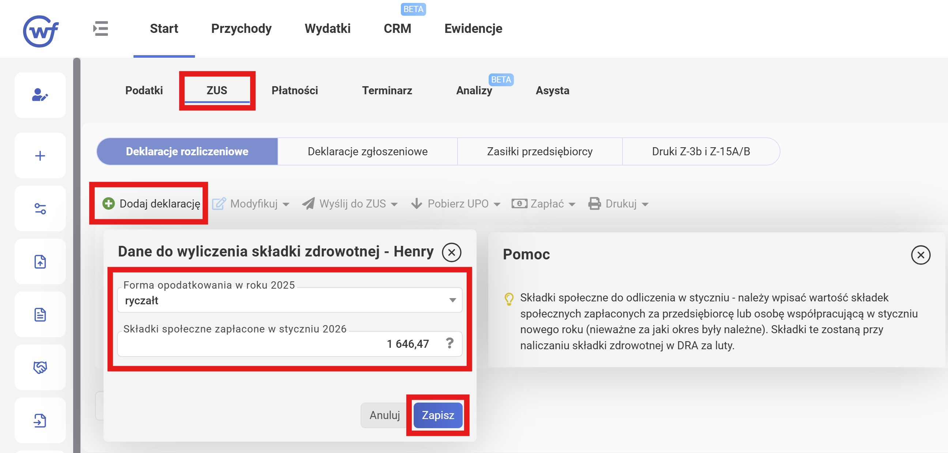Collapse the side menu hamburger icon
Viewport: 948px width, 453px height.
point(101,29)
